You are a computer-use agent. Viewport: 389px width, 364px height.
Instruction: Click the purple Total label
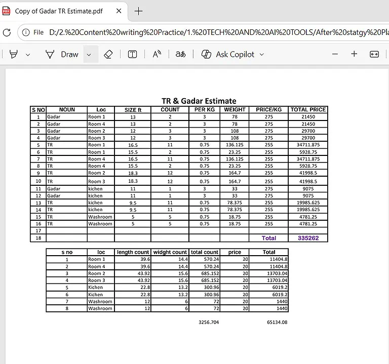point(268,238)
